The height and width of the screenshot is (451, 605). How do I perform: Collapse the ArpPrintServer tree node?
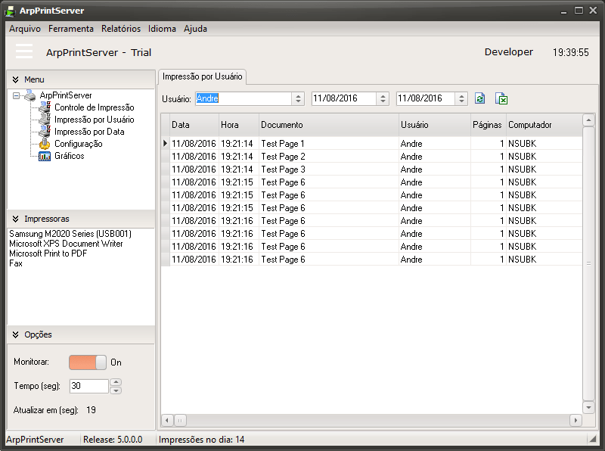(x=16, y=95)
